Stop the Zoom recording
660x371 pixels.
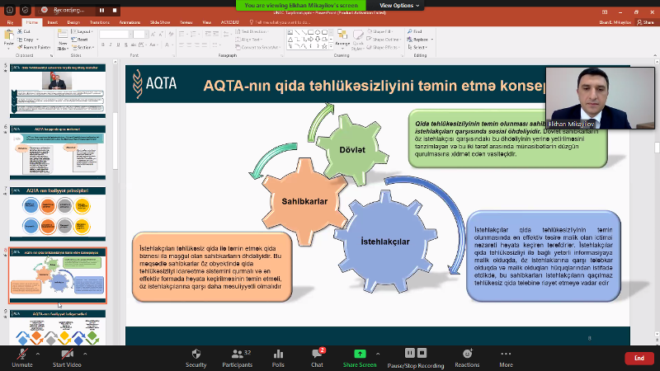coord(115,10)
